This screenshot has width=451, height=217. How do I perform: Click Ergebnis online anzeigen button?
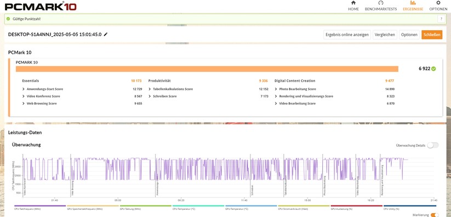point(347,35)
